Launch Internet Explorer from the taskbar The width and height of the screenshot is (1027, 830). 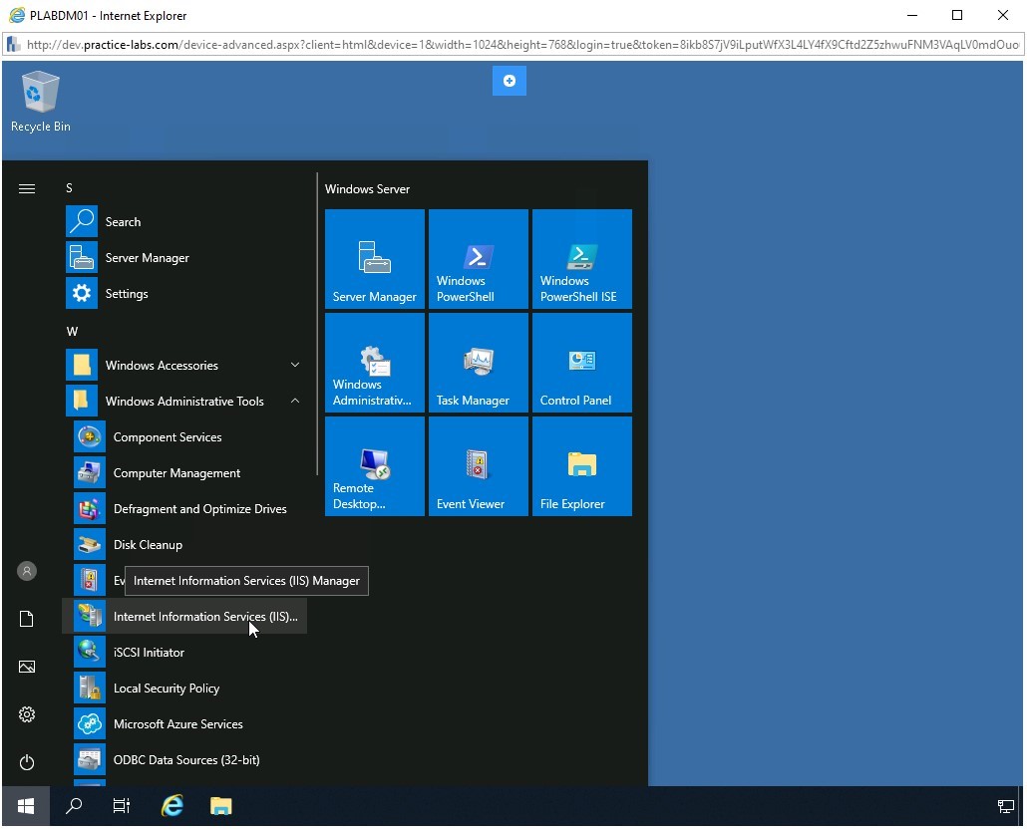pos(171,806)
